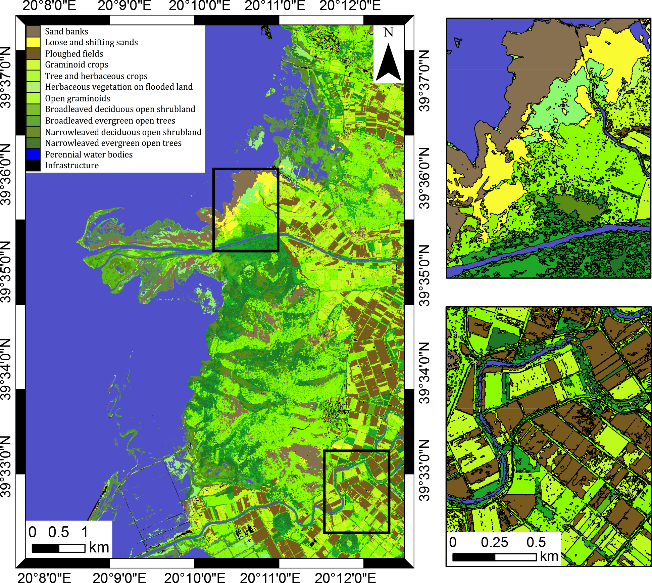Click the left 39°35'0"N latitude label

(6, 272)
